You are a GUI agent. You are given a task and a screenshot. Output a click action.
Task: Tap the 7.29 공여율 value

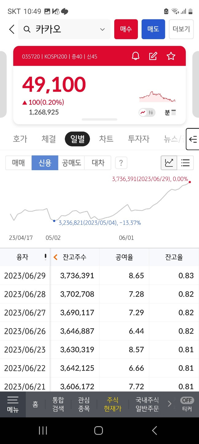(136, 313)
